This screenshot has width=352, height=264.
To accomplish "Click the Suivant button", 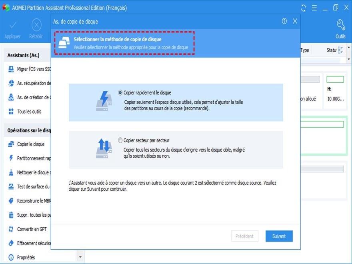I will click(279, 236).
